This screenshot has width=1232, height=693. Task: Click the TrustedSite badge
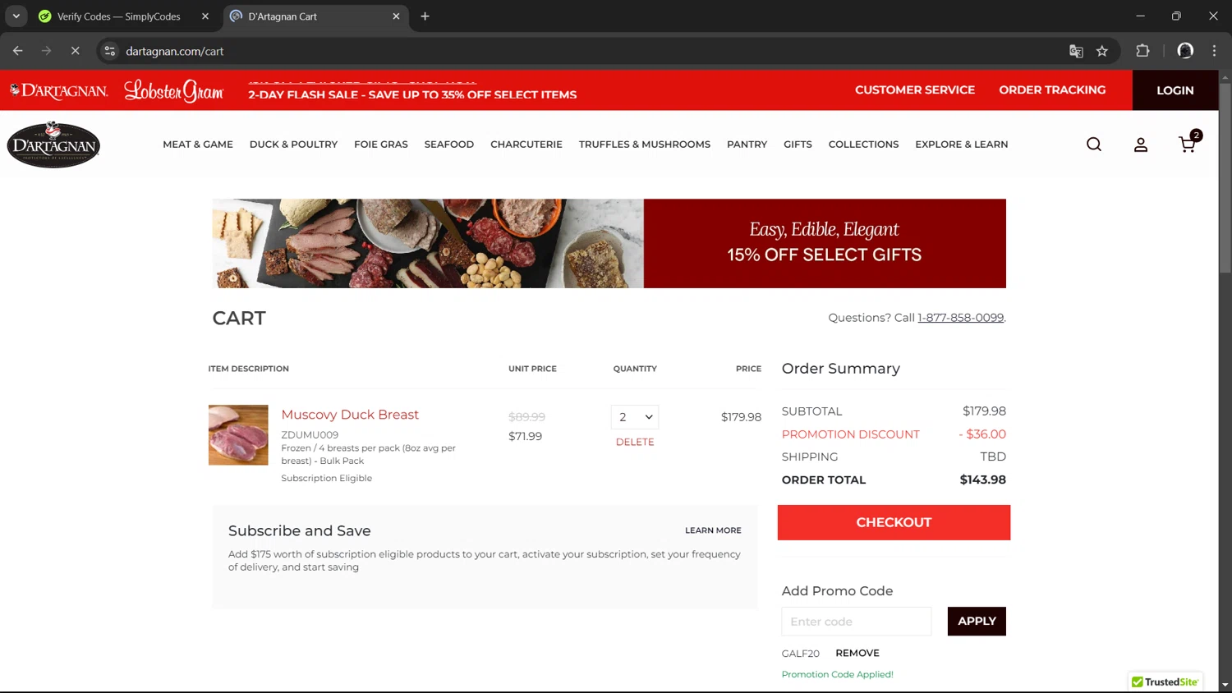click(x=1165, y=682)
